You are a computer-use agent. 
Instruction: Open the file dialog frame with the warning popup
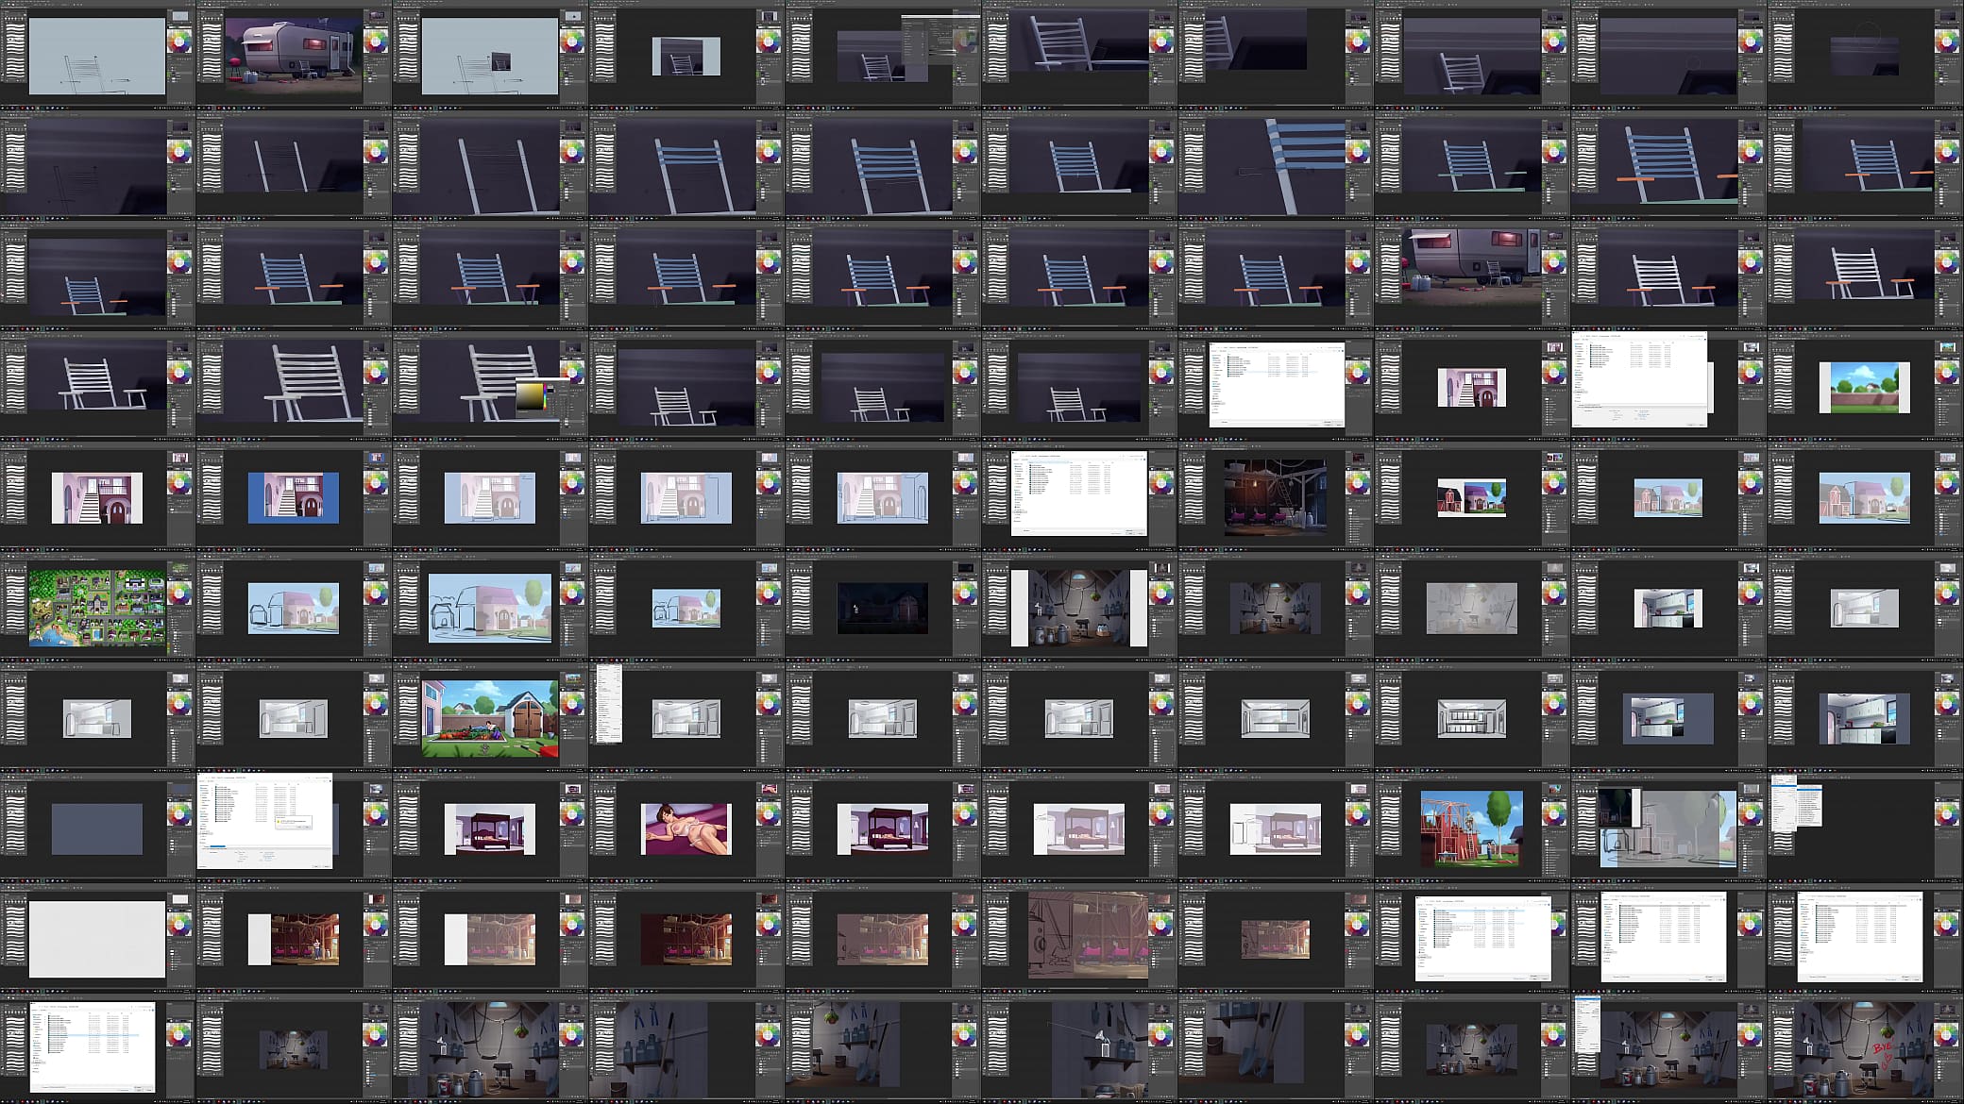[295, 828]
